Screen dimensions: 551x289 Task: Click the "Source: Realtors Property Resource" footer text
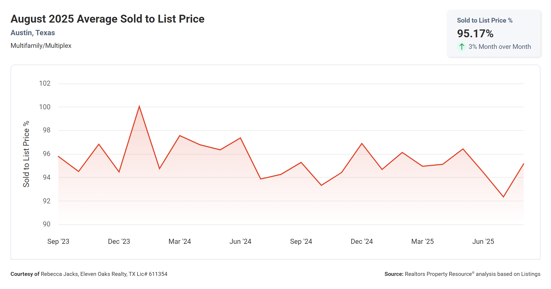click(462, 274)
